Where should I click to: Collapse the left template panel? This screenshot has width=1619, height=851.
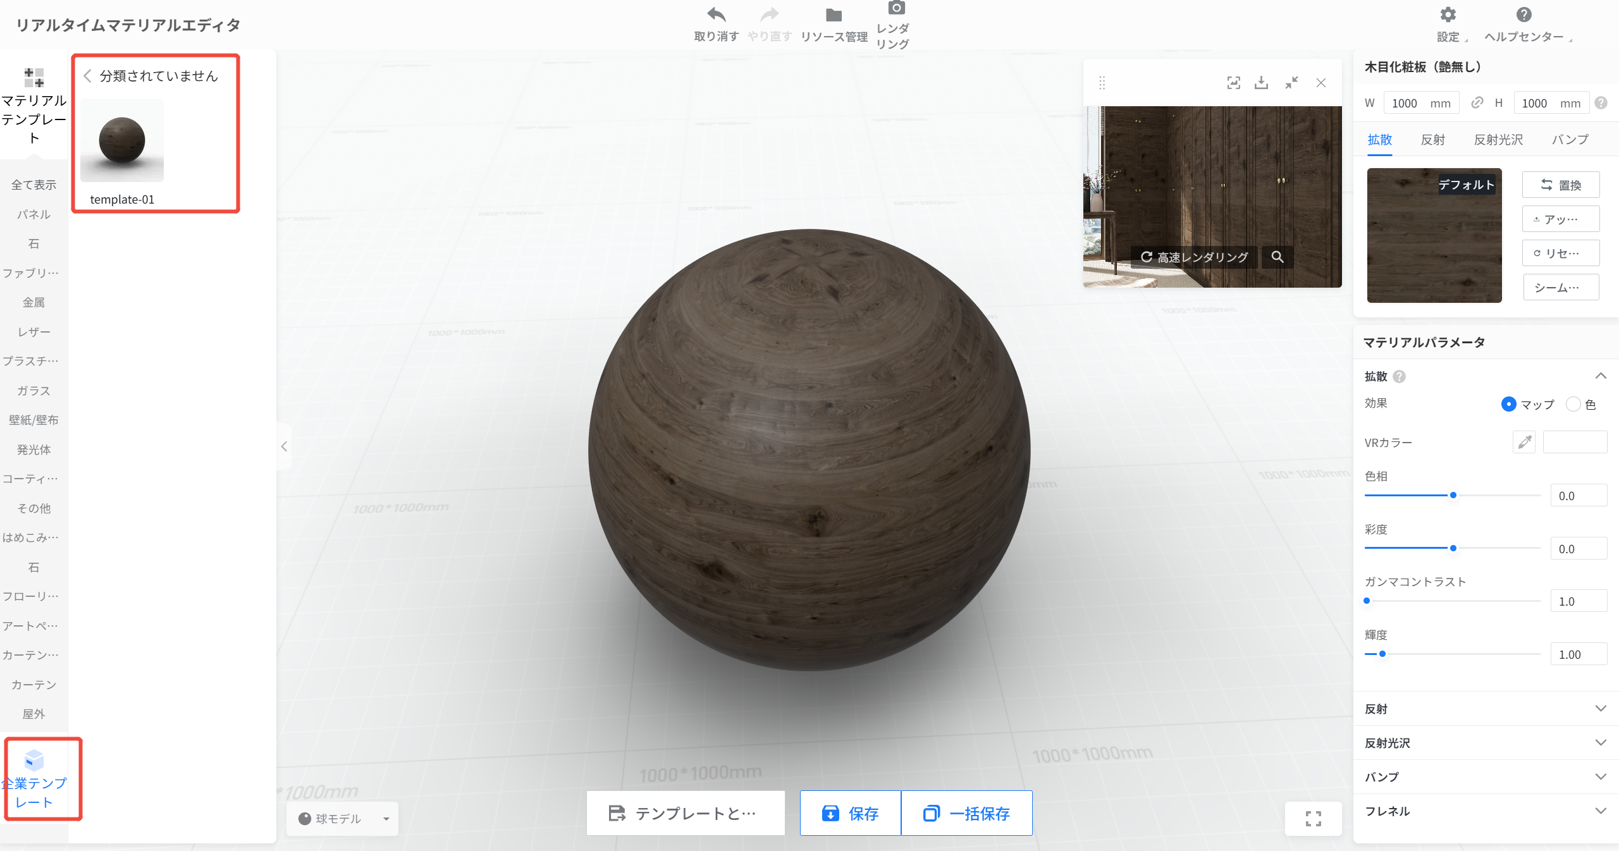(x=284, y=446)
